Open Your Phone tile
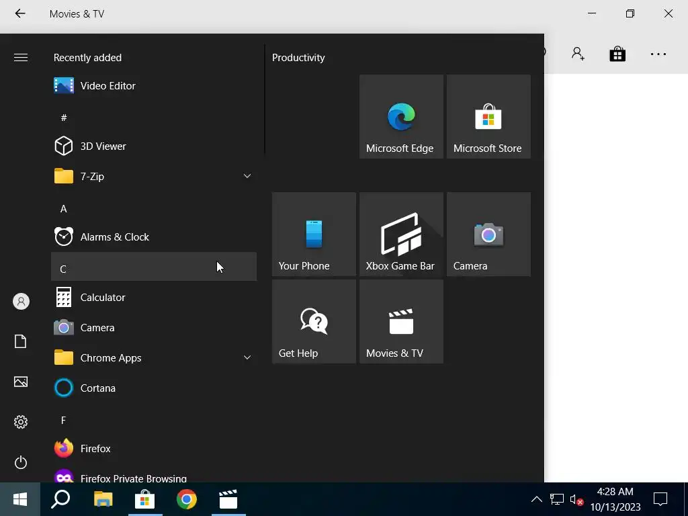This screenshot has height=516, width=688. 314,234
